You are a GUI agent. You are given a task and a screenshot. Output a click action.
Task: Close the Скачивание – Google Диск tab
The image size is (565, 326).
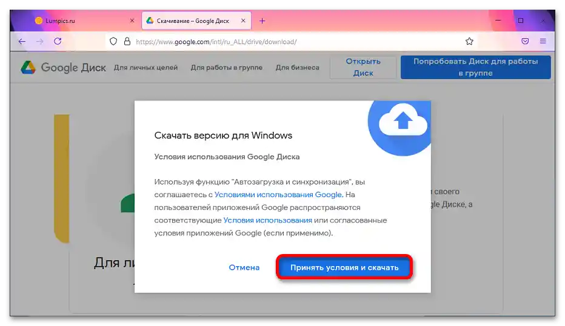(243, 21)
